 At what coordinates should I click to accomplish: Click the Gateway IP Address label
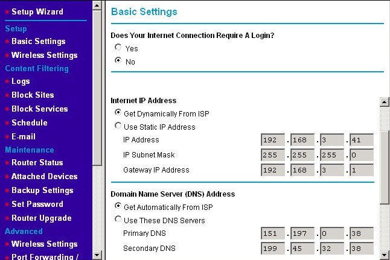pyautogui.click(x=156, y=170)
